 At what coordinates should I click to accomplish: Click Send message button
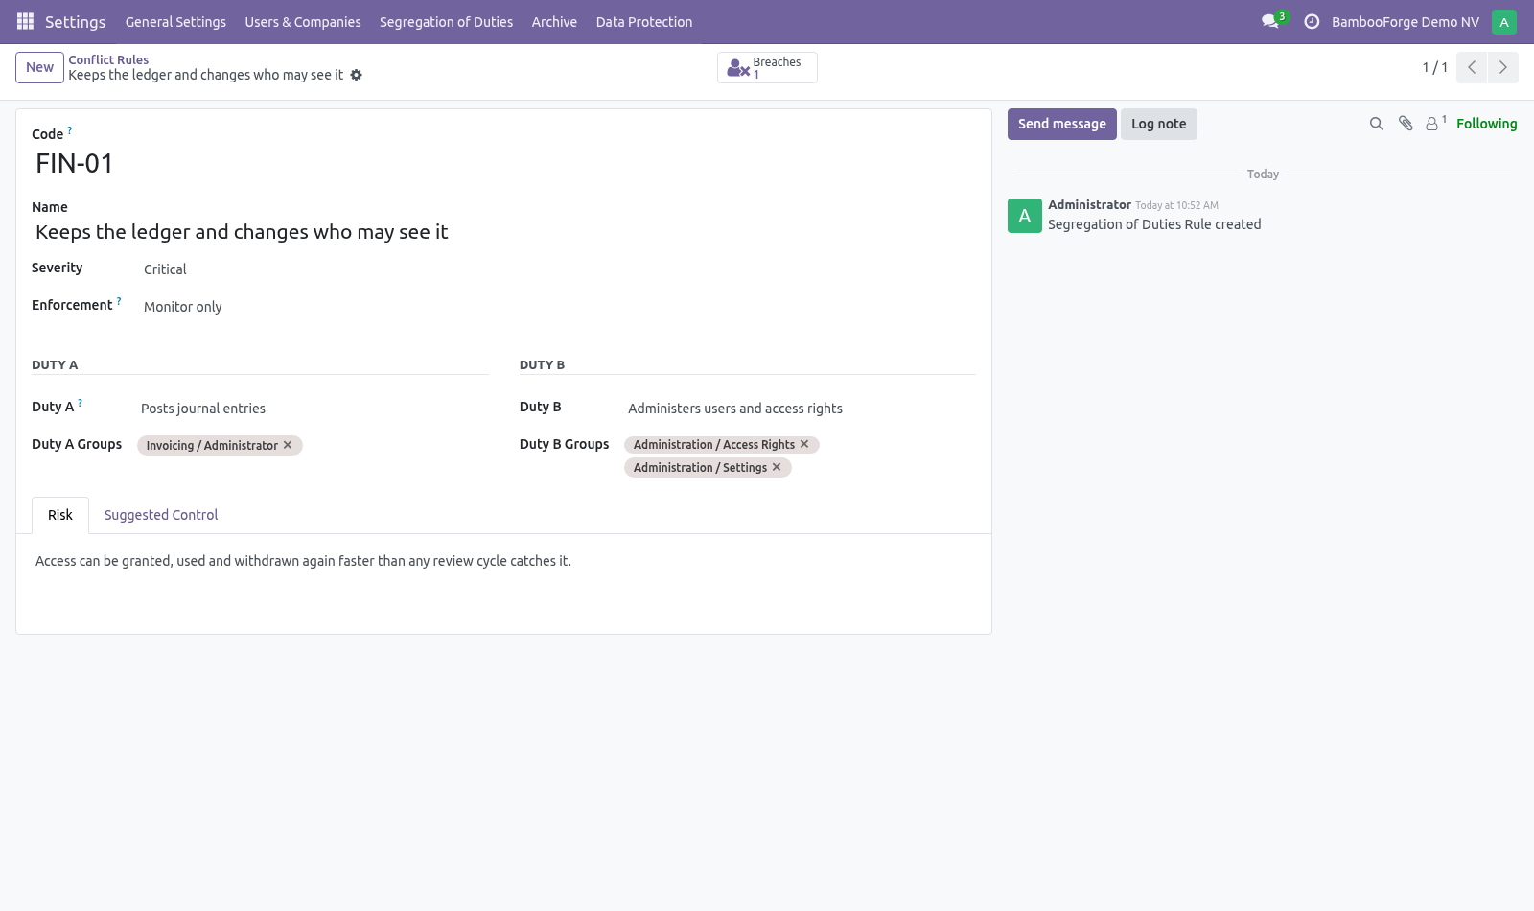[x=1061, y=124]
